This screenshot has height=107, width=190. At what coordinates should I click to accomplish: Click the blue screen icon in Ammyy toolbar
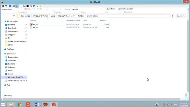coord(10,6)
